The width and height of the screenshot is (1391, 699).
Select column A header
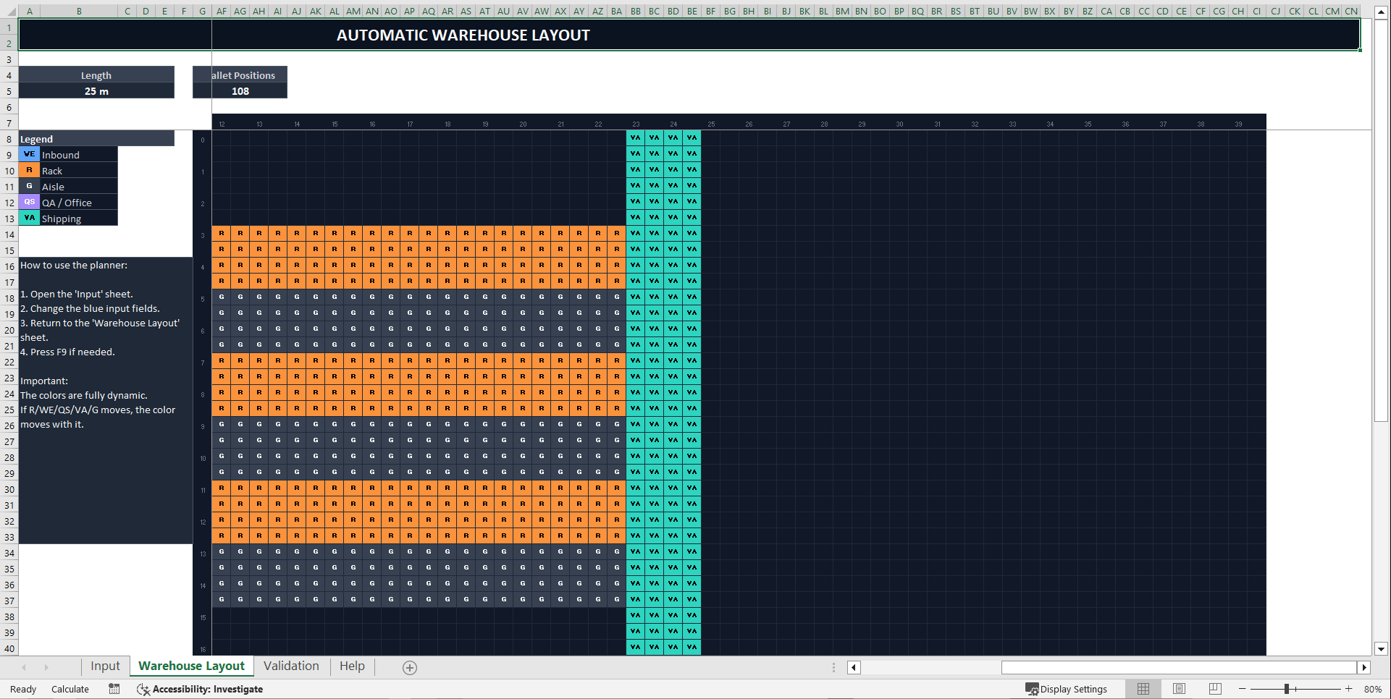click(x=30, y=11)
